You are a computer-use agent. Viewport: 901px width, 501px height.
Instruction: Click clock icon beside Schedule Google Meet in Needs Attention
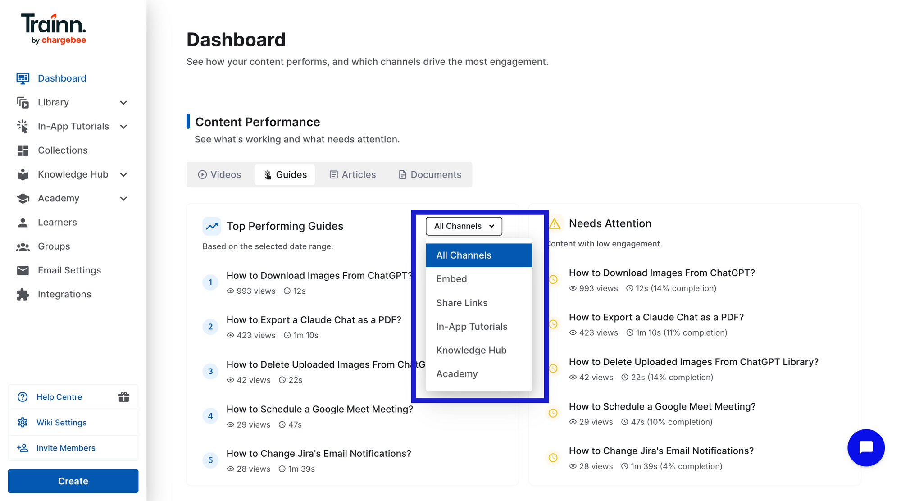tap(553, 413)
